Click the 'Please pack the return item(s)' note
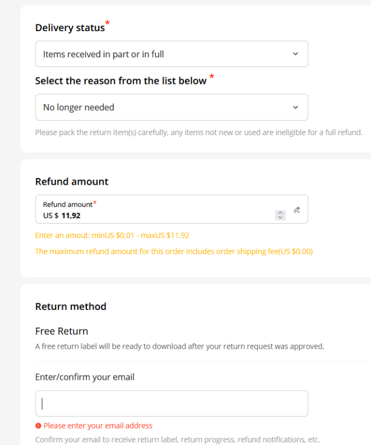Image resolution: width=371 pixels, height=445 pixels. click(199, 132)
